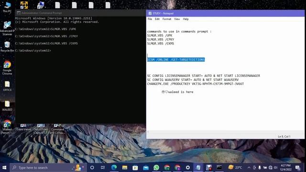Click the Windows Start button
Image resolution: width=306 pixels, height=172 pixels.
tap(4, 168)
